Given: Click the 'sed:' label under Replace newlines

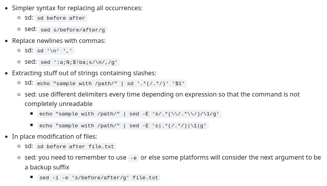Looking at the screenshot, I should (x=31, y=61).
